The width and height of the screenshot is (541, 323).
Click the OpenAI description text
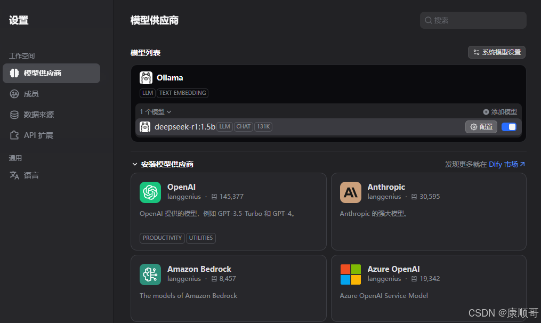(217, 214)
